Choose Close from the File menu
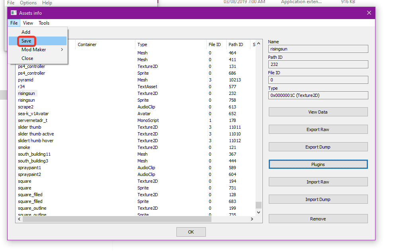This screenshot has height=251, width=393. click(x=37, y=58)
